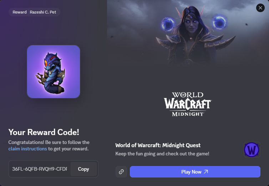Select the reward code text field
Image resolution: width=269 pixels, height=186 pixels.
[40, 169]
